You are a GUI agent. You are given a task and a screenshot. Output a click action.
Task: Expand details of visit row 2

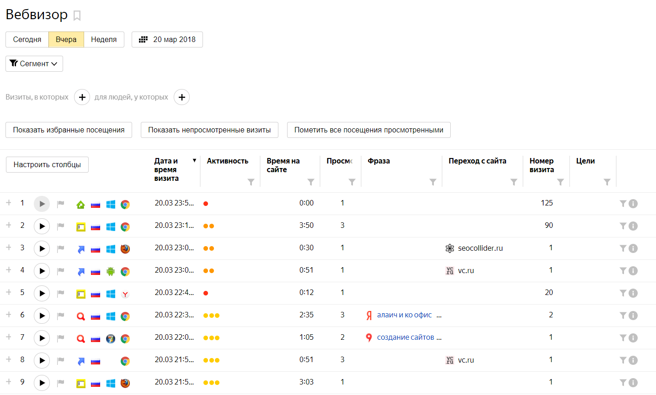pos(9,225)
